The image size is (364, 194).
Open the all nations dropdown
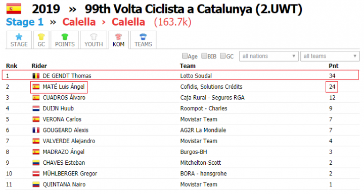269,56
